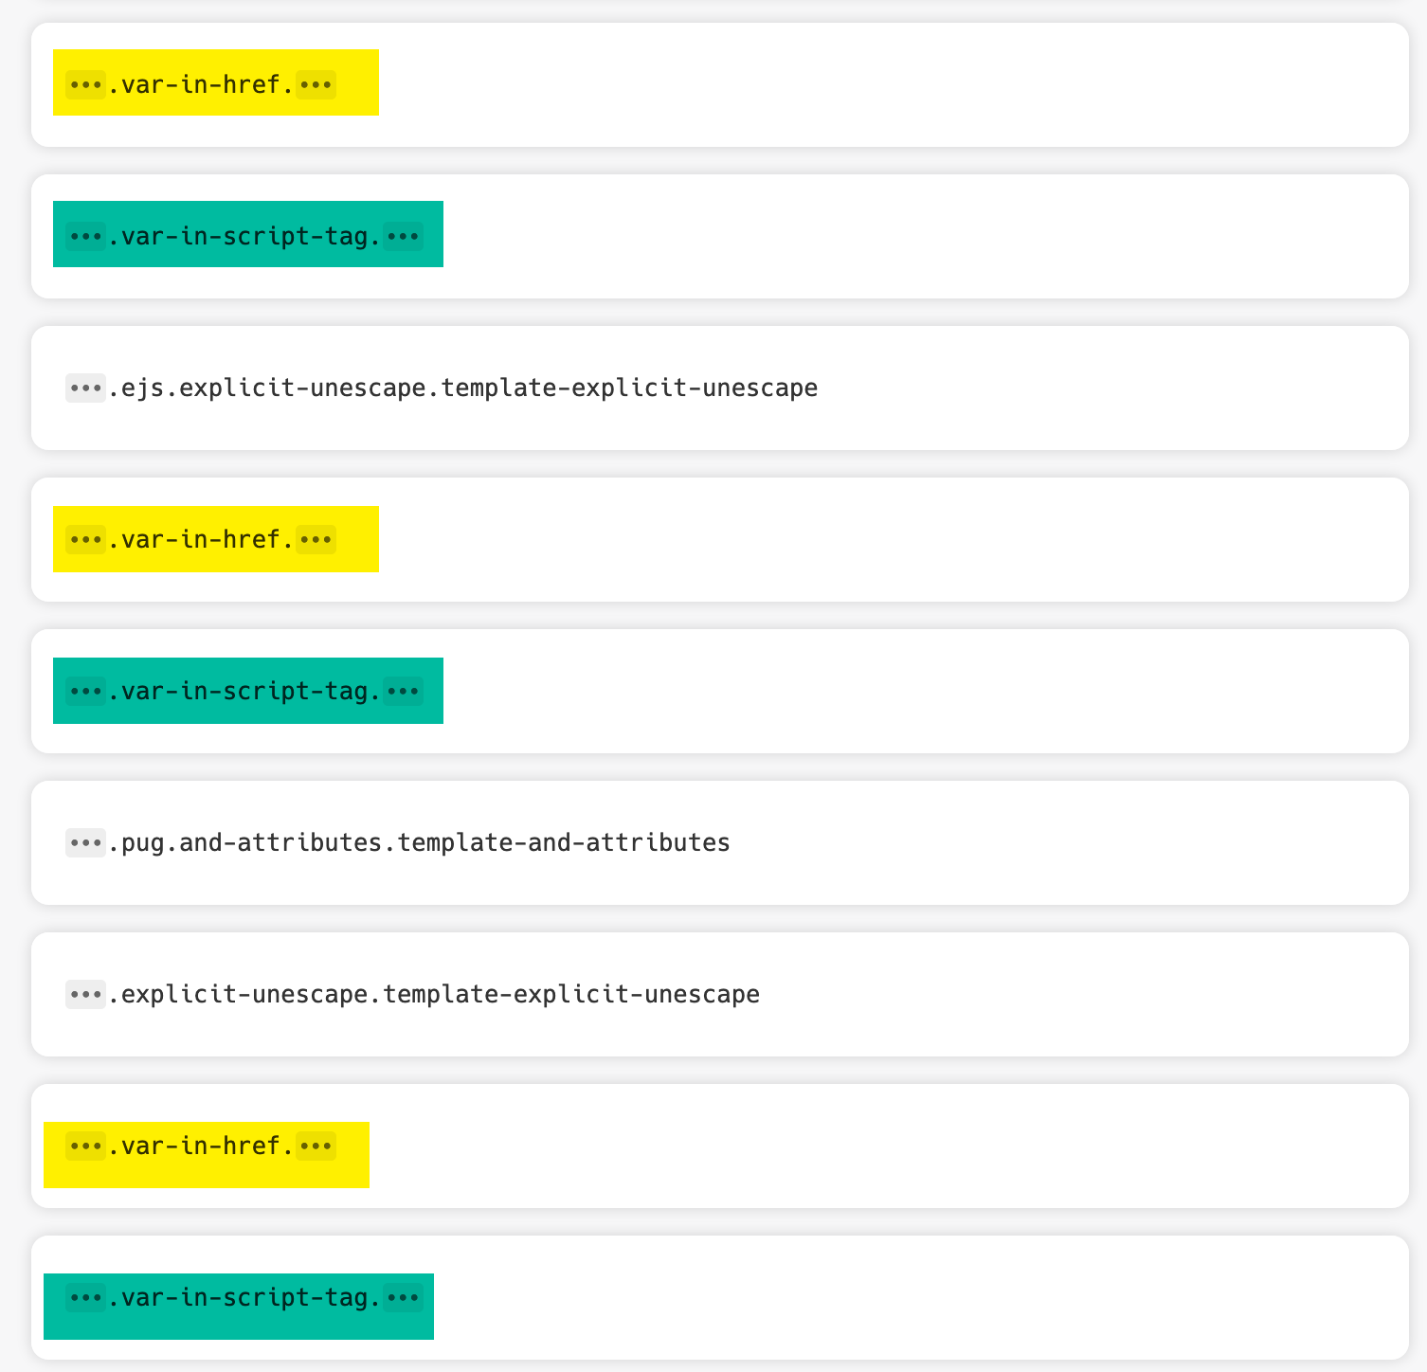The image size is (1427, 1372).
Task: Expand leading ellipsis of the second var-in-href row
Action: pos(84,539)
